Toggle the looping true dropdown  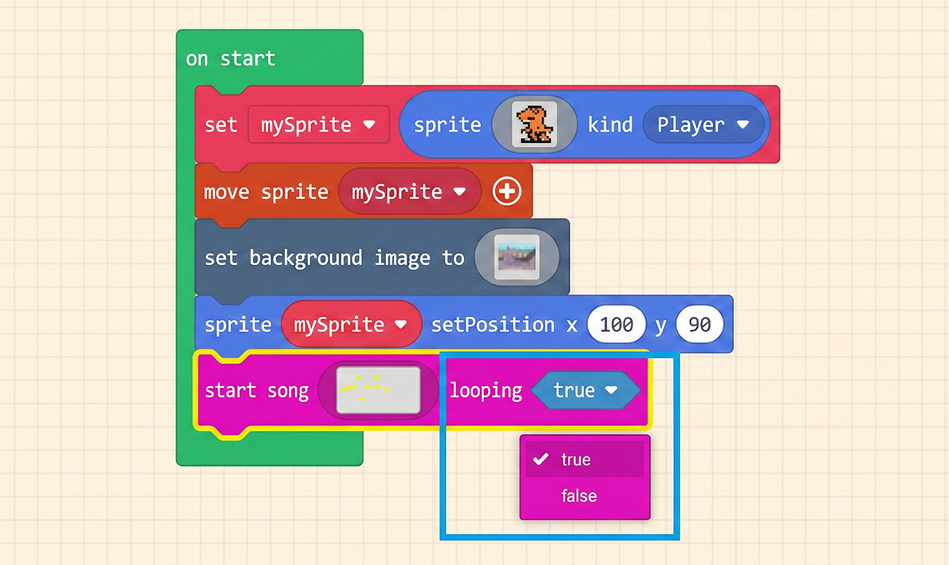point(585,390)
